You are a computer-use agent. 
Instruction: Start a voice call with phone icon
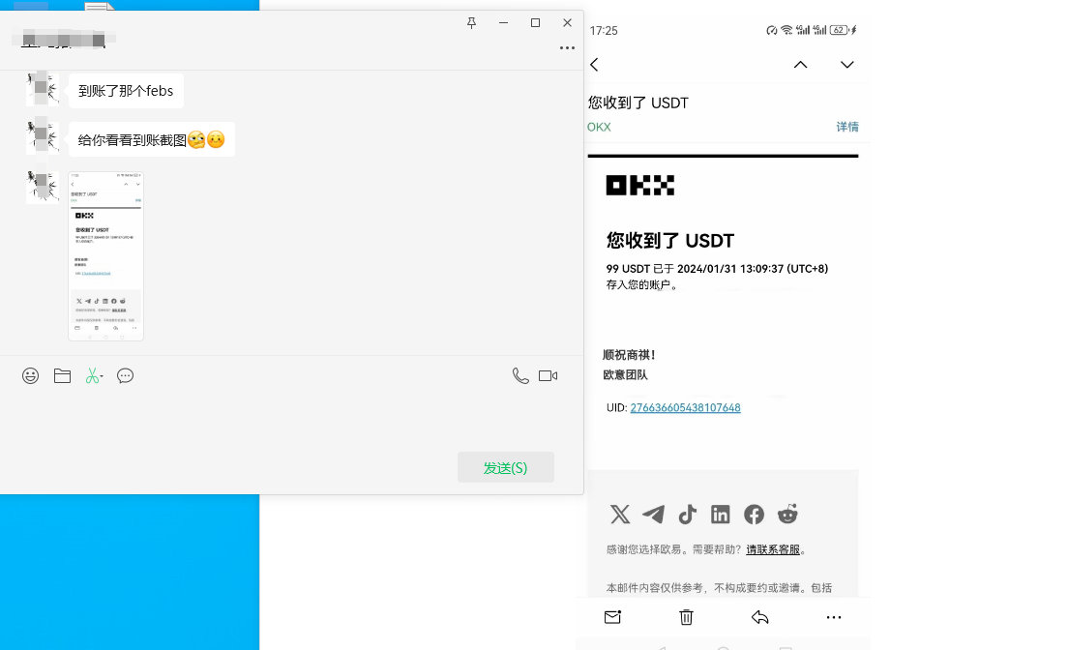520,376
